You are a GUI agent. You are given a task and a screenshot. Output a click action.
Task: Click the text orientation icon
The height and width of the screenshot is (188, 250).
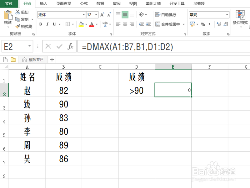pyautogui.click(x=141, y=14)
